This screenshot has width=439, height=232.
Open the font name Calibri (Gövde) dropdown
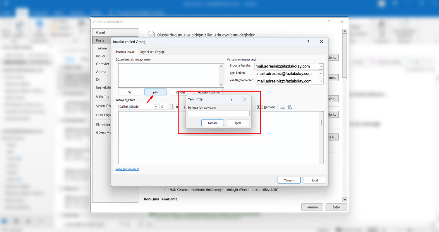click(x=156, y=107)
